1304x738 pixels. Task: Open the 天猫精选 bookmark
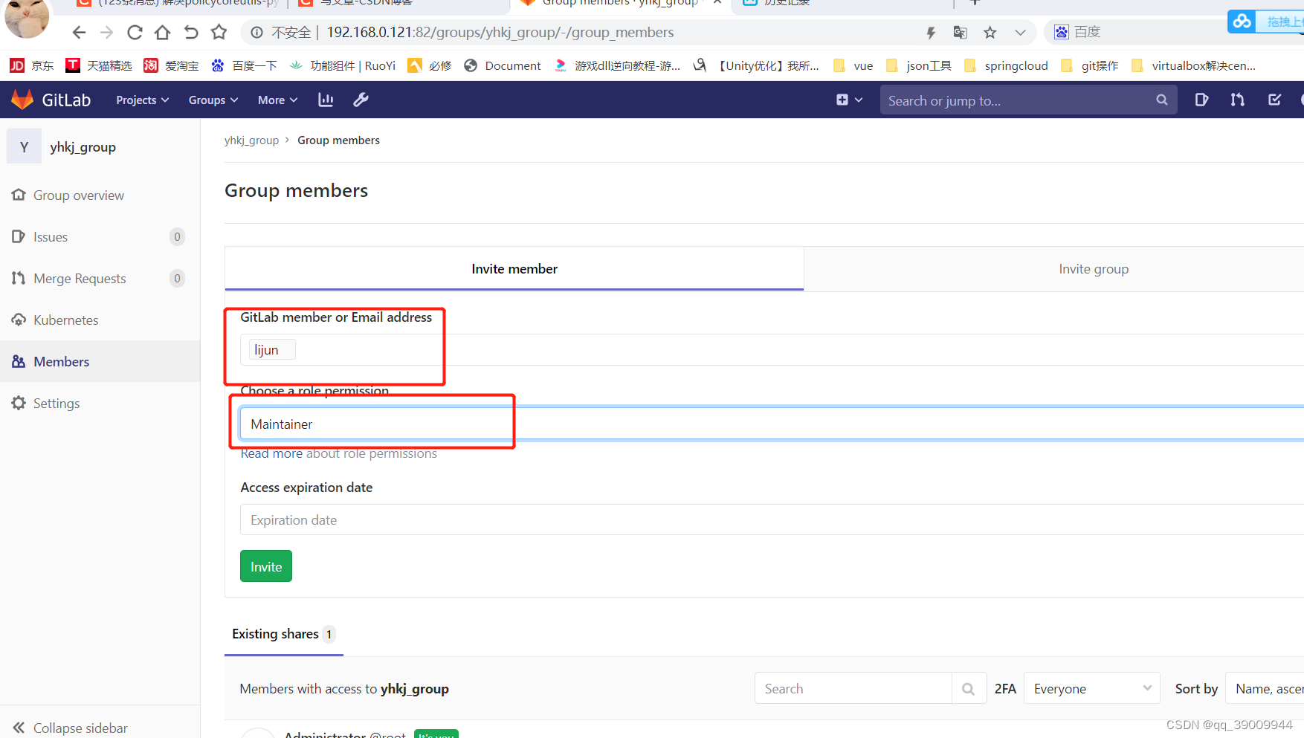pos(99,65)
